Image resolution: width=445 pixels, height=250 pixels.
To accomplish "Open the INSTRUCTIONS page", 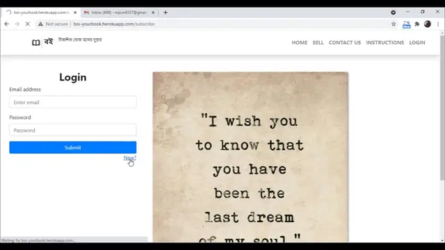I will (385, 42).
